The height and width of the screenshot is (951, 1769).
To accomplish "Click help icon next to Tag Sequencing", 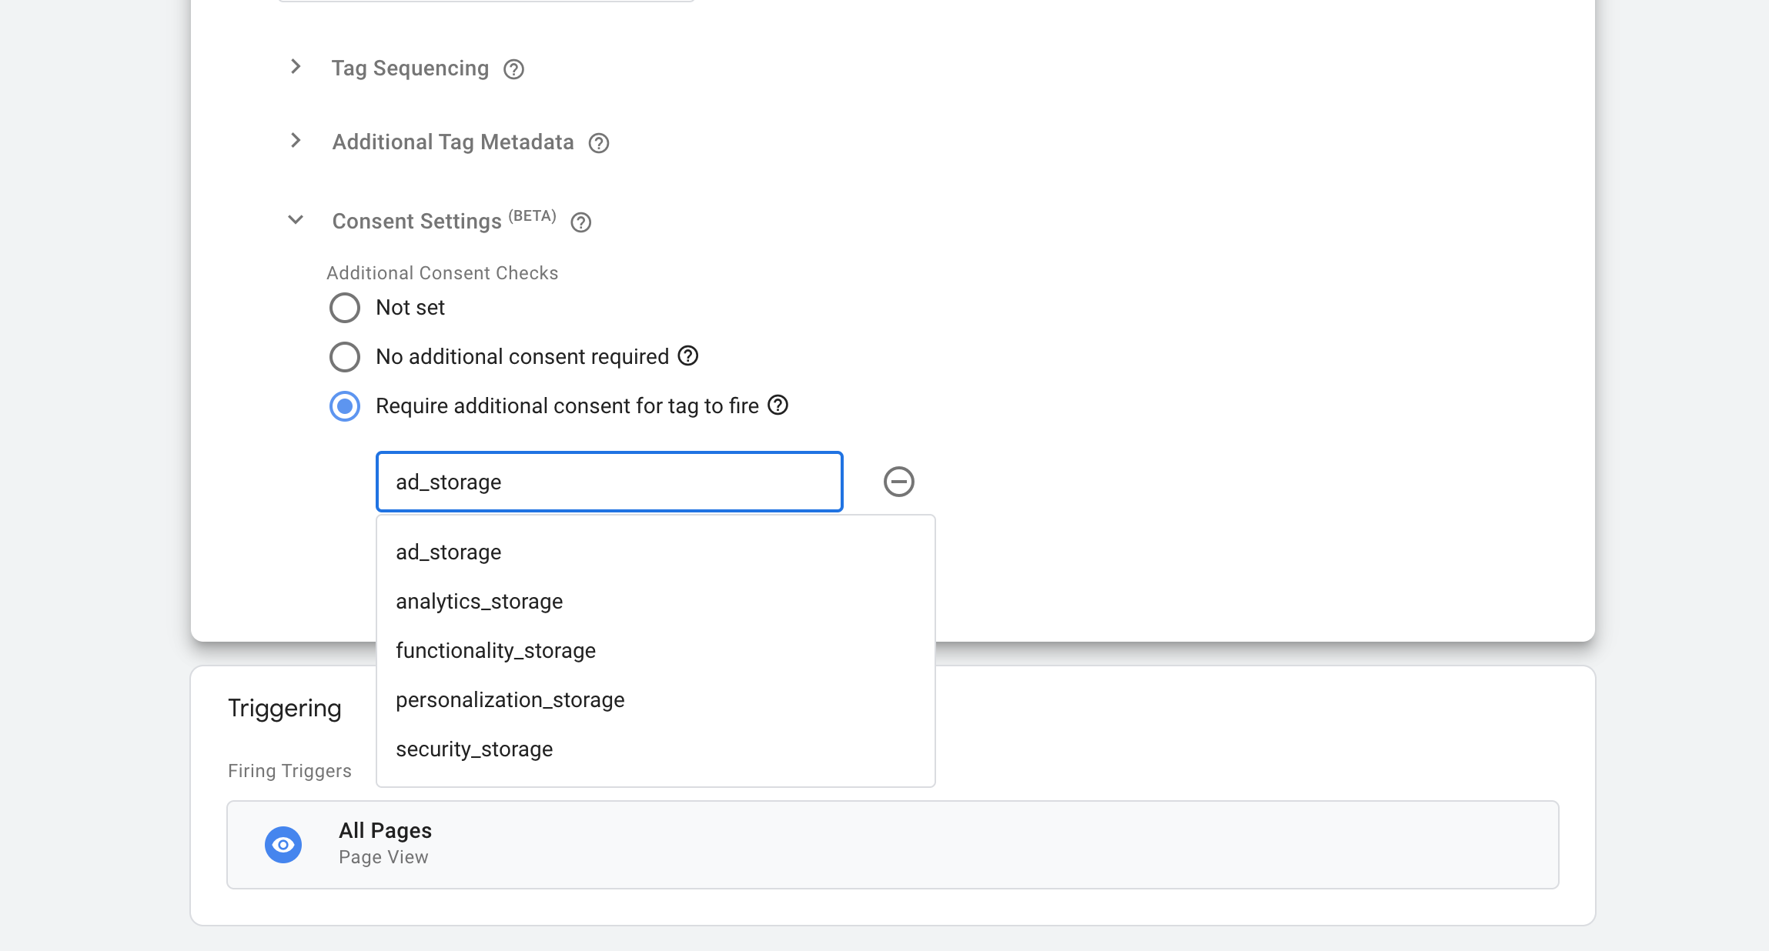I will pos(513,69).
